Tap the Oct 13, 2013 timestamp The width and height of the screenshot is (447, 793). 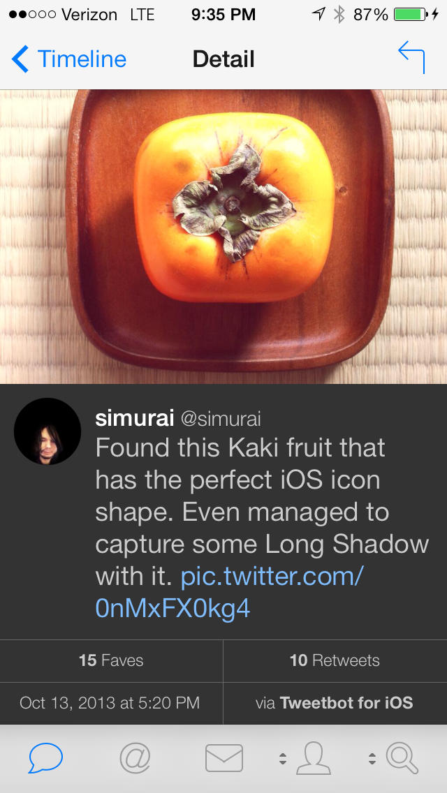[x=110, y=703]
